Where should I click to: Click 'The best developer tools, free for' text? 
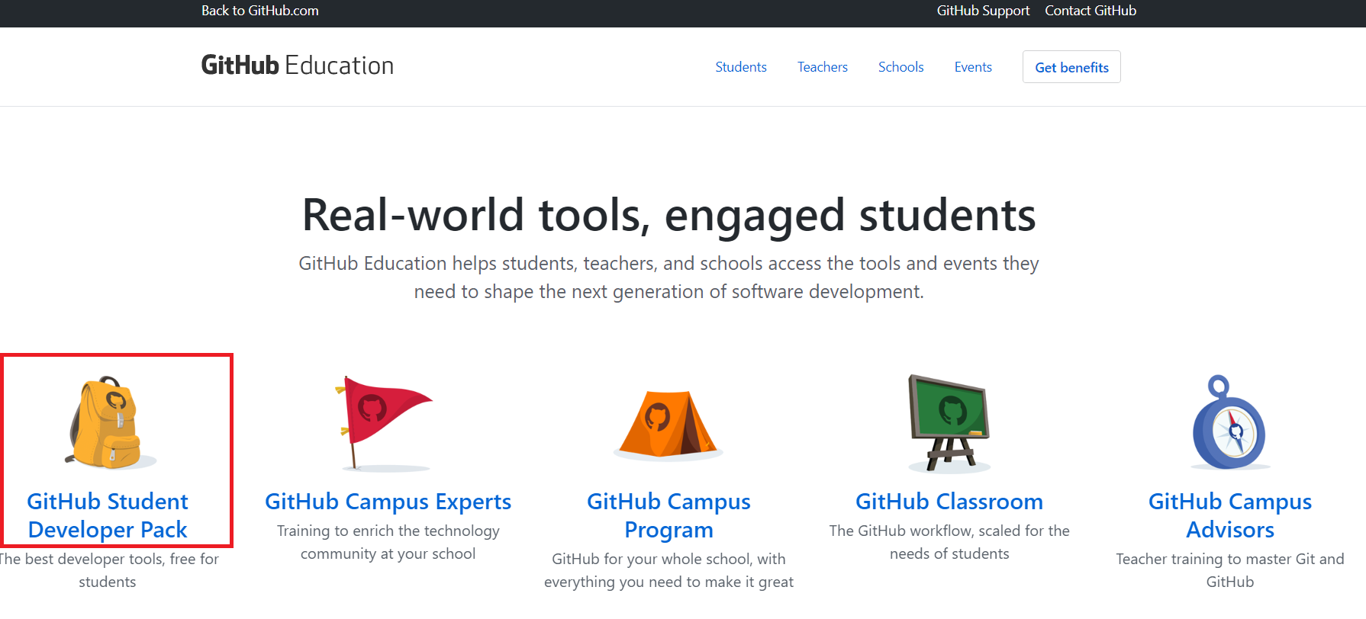pos(108,570)
